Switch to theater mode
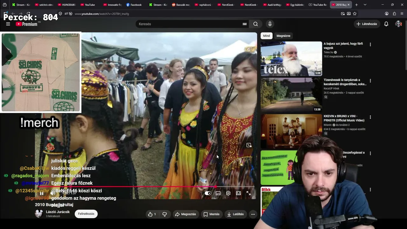This screenshot has width=407, height=229. [x=238, y=193]
